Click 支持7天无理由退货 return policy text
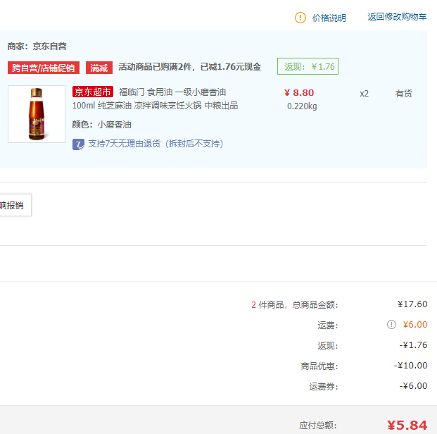437x434 pixels. click(x=156, y=144)
